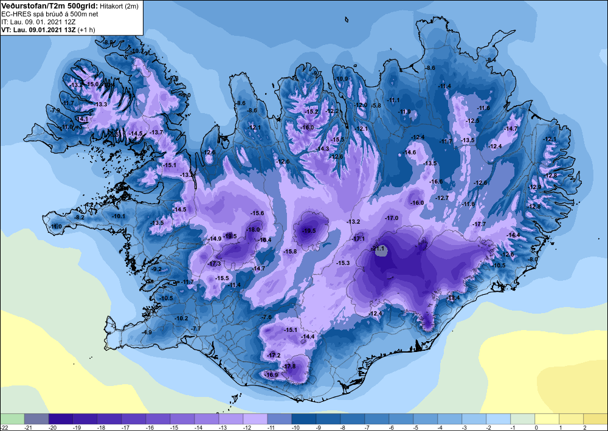Click the -15.0 label in the Westfjords
The height and width of the screenshot is (431, 608).
[x=92, y=84]
